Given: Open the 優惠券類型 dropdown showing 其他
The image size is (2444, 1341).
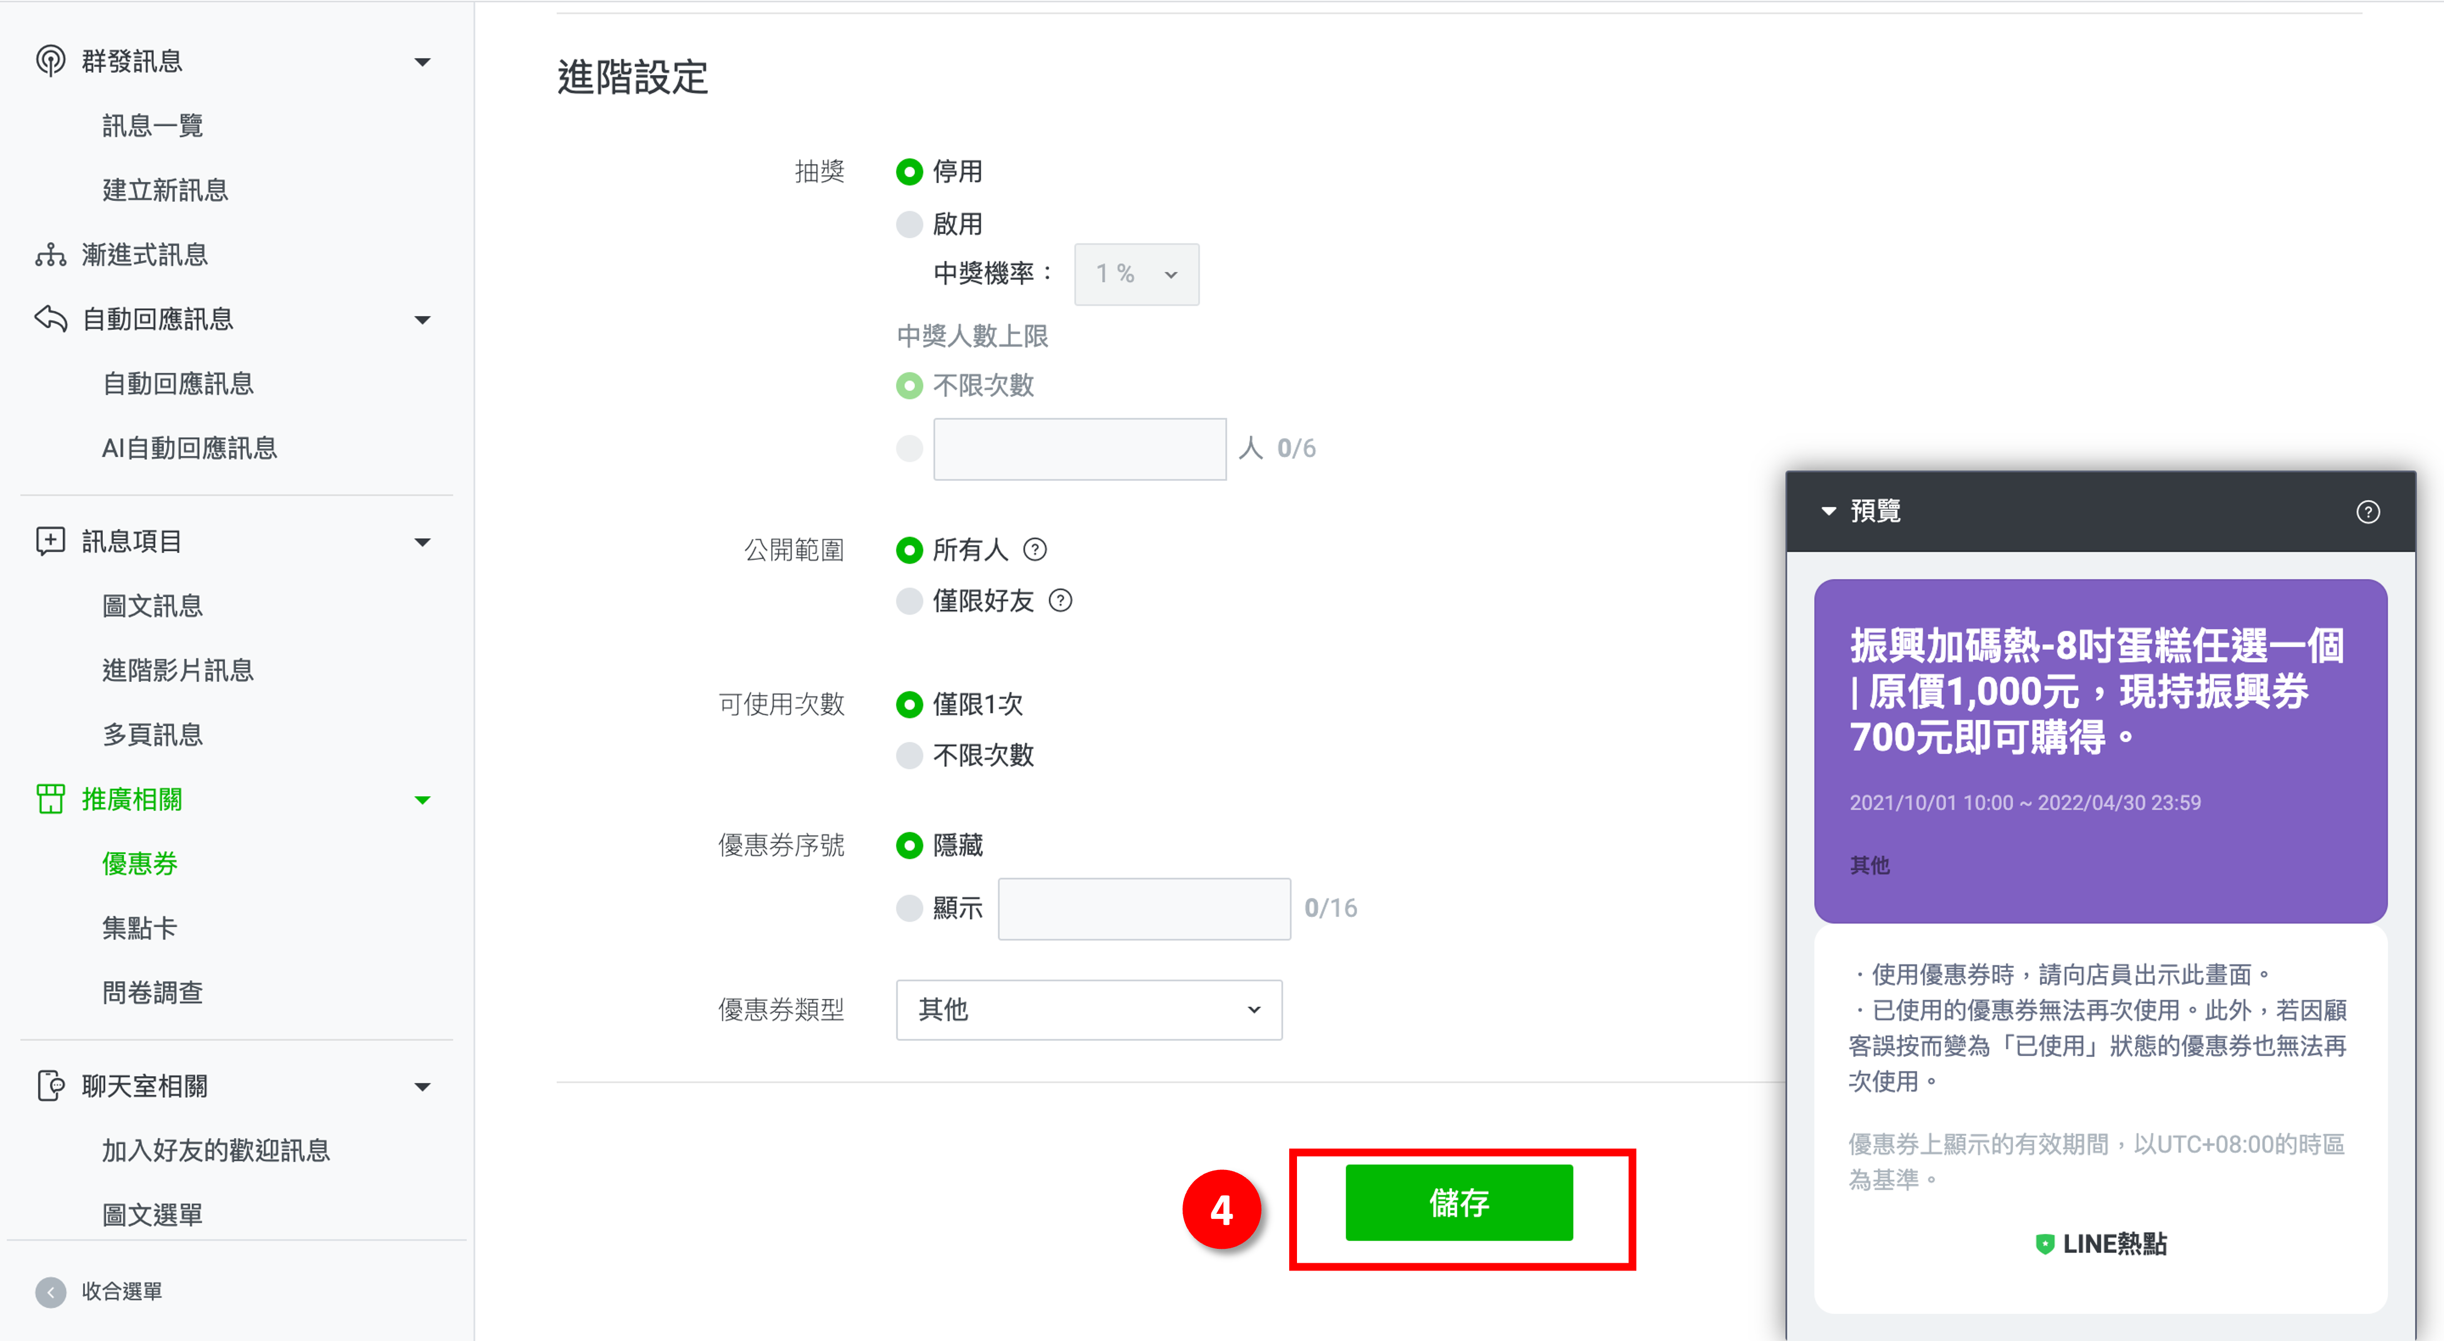Looking at the screenshot, I should pyautogui.click(x=1088, y=1009).
